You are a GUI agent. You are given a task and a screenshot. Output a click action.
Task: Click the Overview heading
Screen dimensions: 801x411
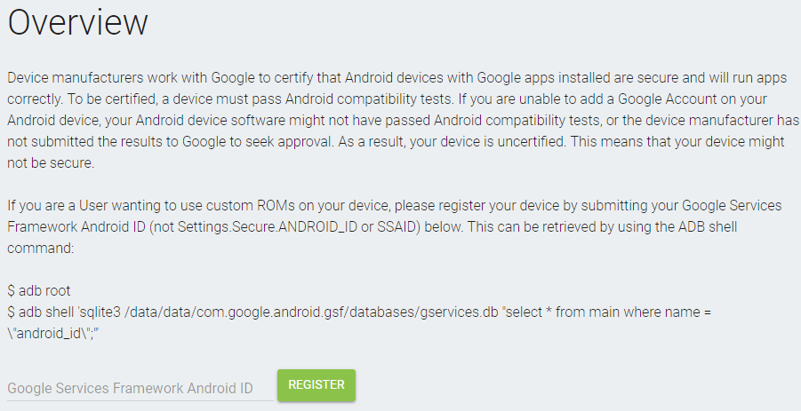[x=77, y=24]
